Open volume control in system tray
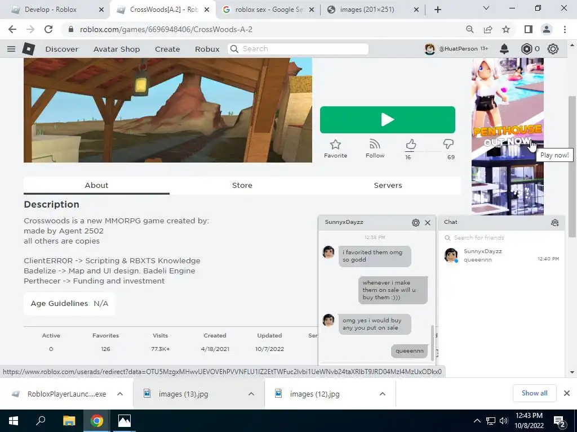 pyautogui.click(x=504, y=421)
